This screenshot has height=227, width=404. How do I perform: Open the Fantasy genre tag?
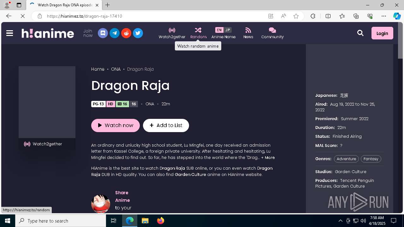[371, 159]
